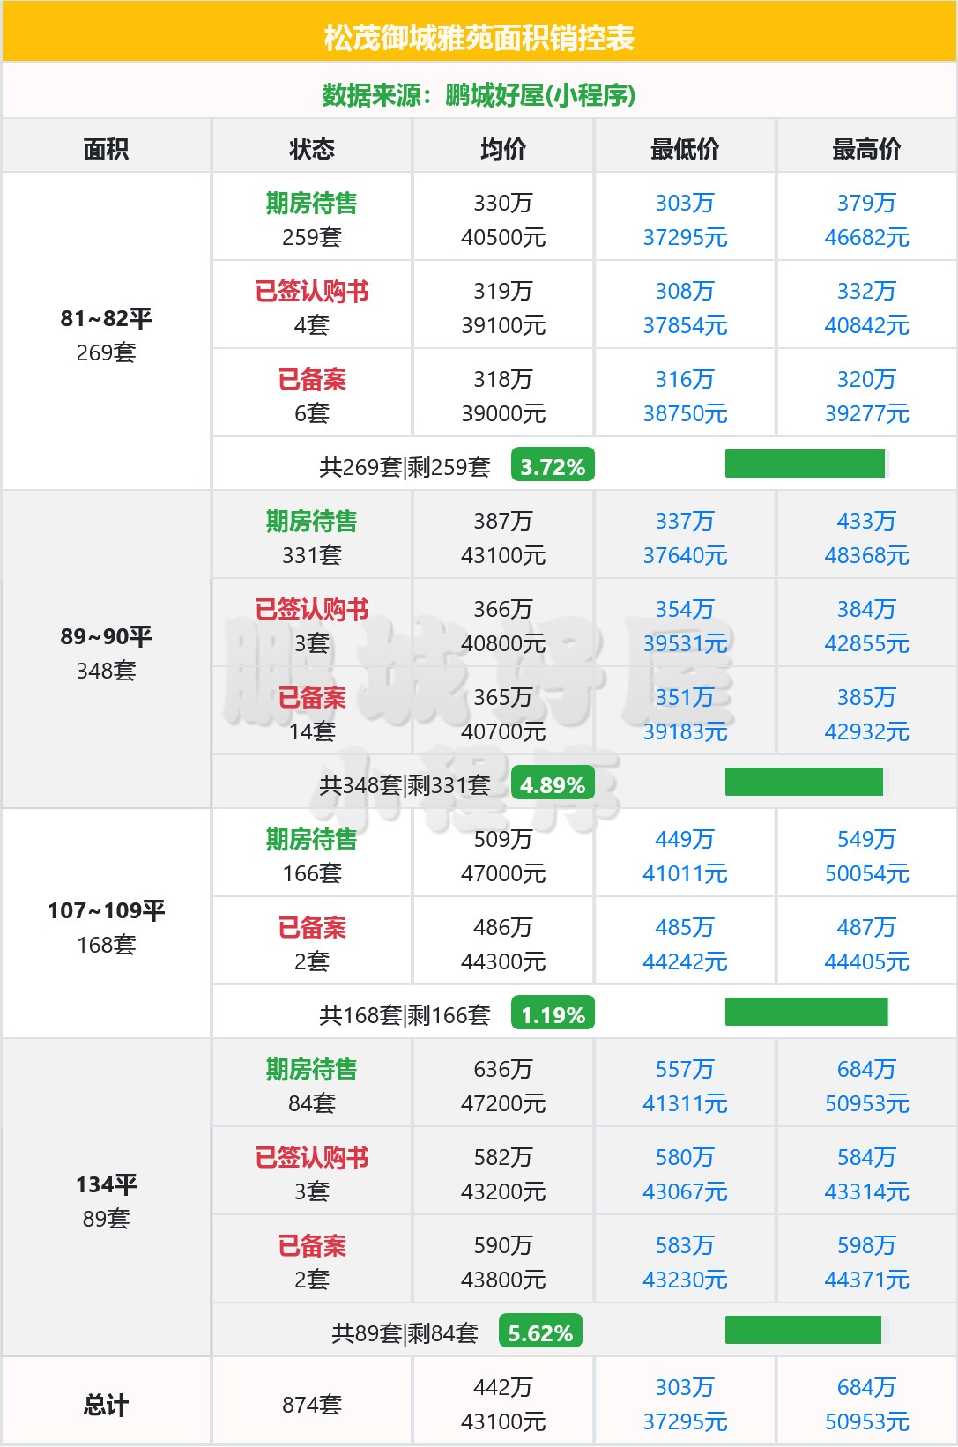Click the green progress bar beside 3.72%
The width and height of the screenshot is (958, 1447).
point(805,464)
